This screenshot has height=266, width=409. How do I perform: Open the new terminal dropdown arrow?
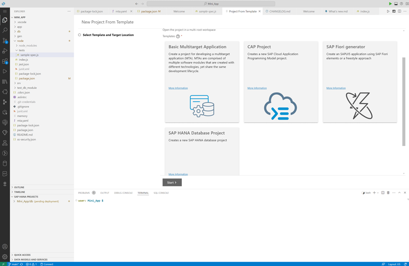[x=378, y=193]
